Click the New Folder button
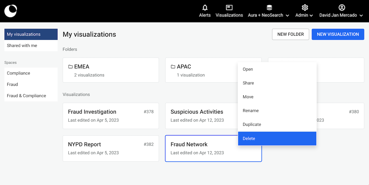Screen dimensions: 369x185 290,34
